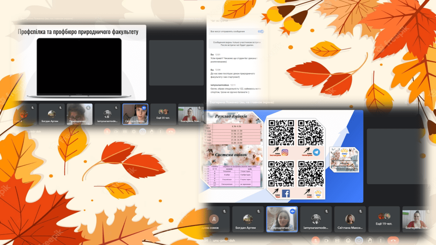Enable captions in toolbar below QR code slide
Image resolution: width=436 pixels, height=245 pixels.
337,240
